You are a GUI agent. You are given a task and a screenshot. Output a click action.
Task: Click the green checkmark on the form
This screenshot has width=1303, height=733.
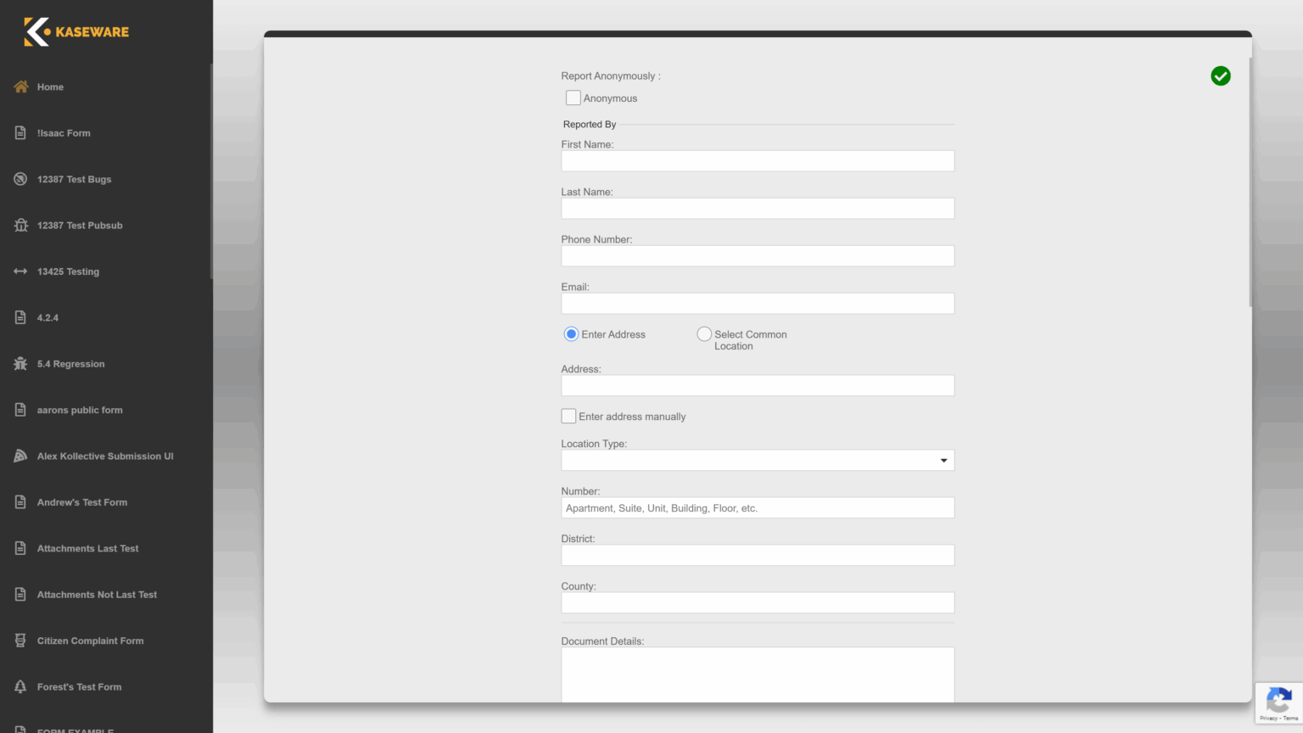pos(1221,76)
